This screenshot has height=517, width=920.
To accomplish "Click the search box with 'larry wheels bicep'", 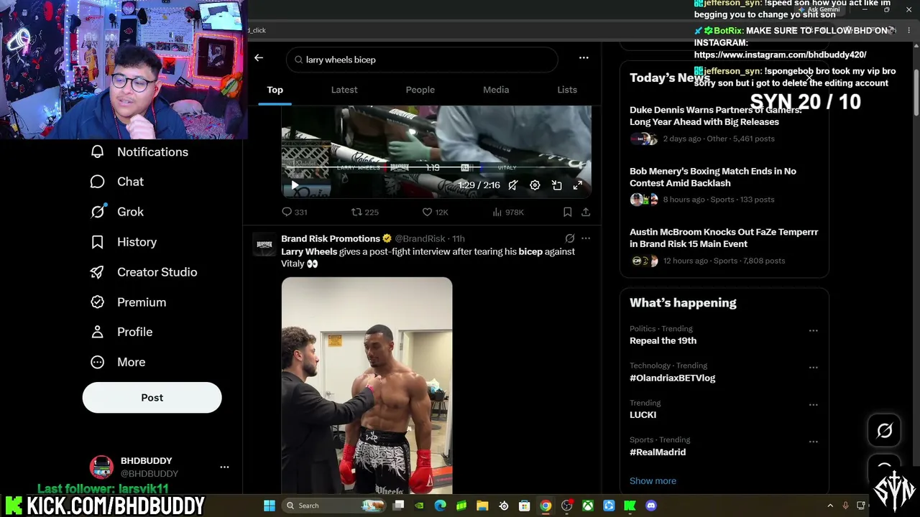I will [422, 60].
